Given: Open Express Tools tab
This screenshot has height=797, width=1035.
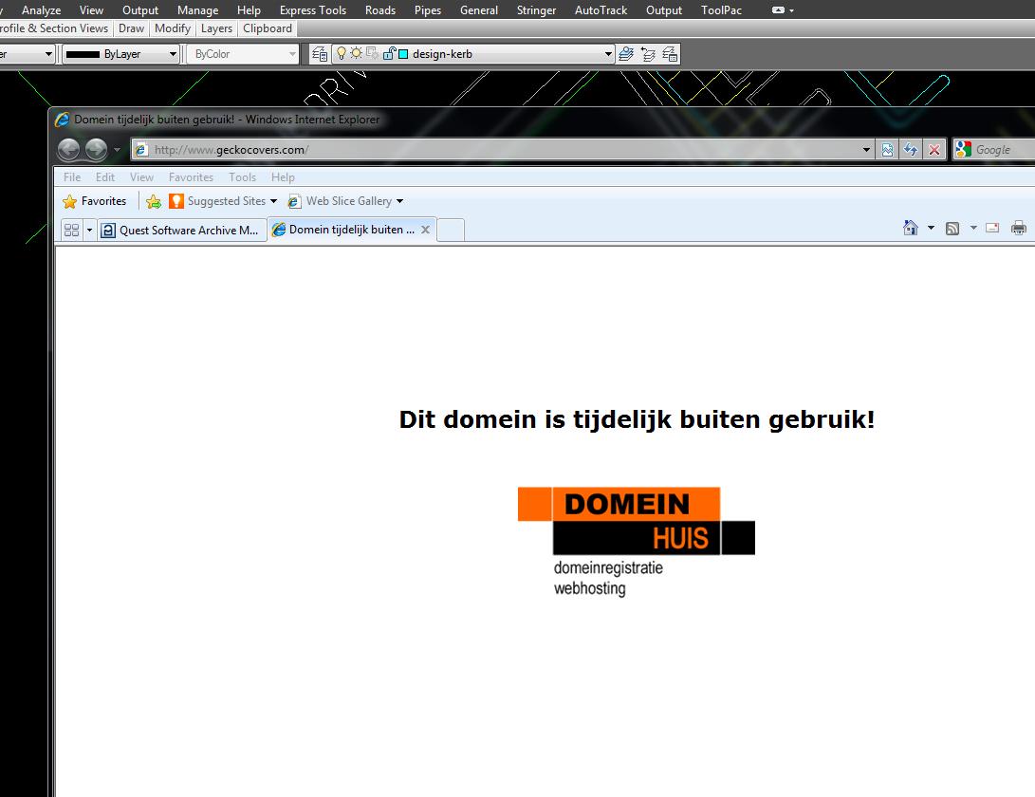Looking at the screenshot, I should coord(313,9).
